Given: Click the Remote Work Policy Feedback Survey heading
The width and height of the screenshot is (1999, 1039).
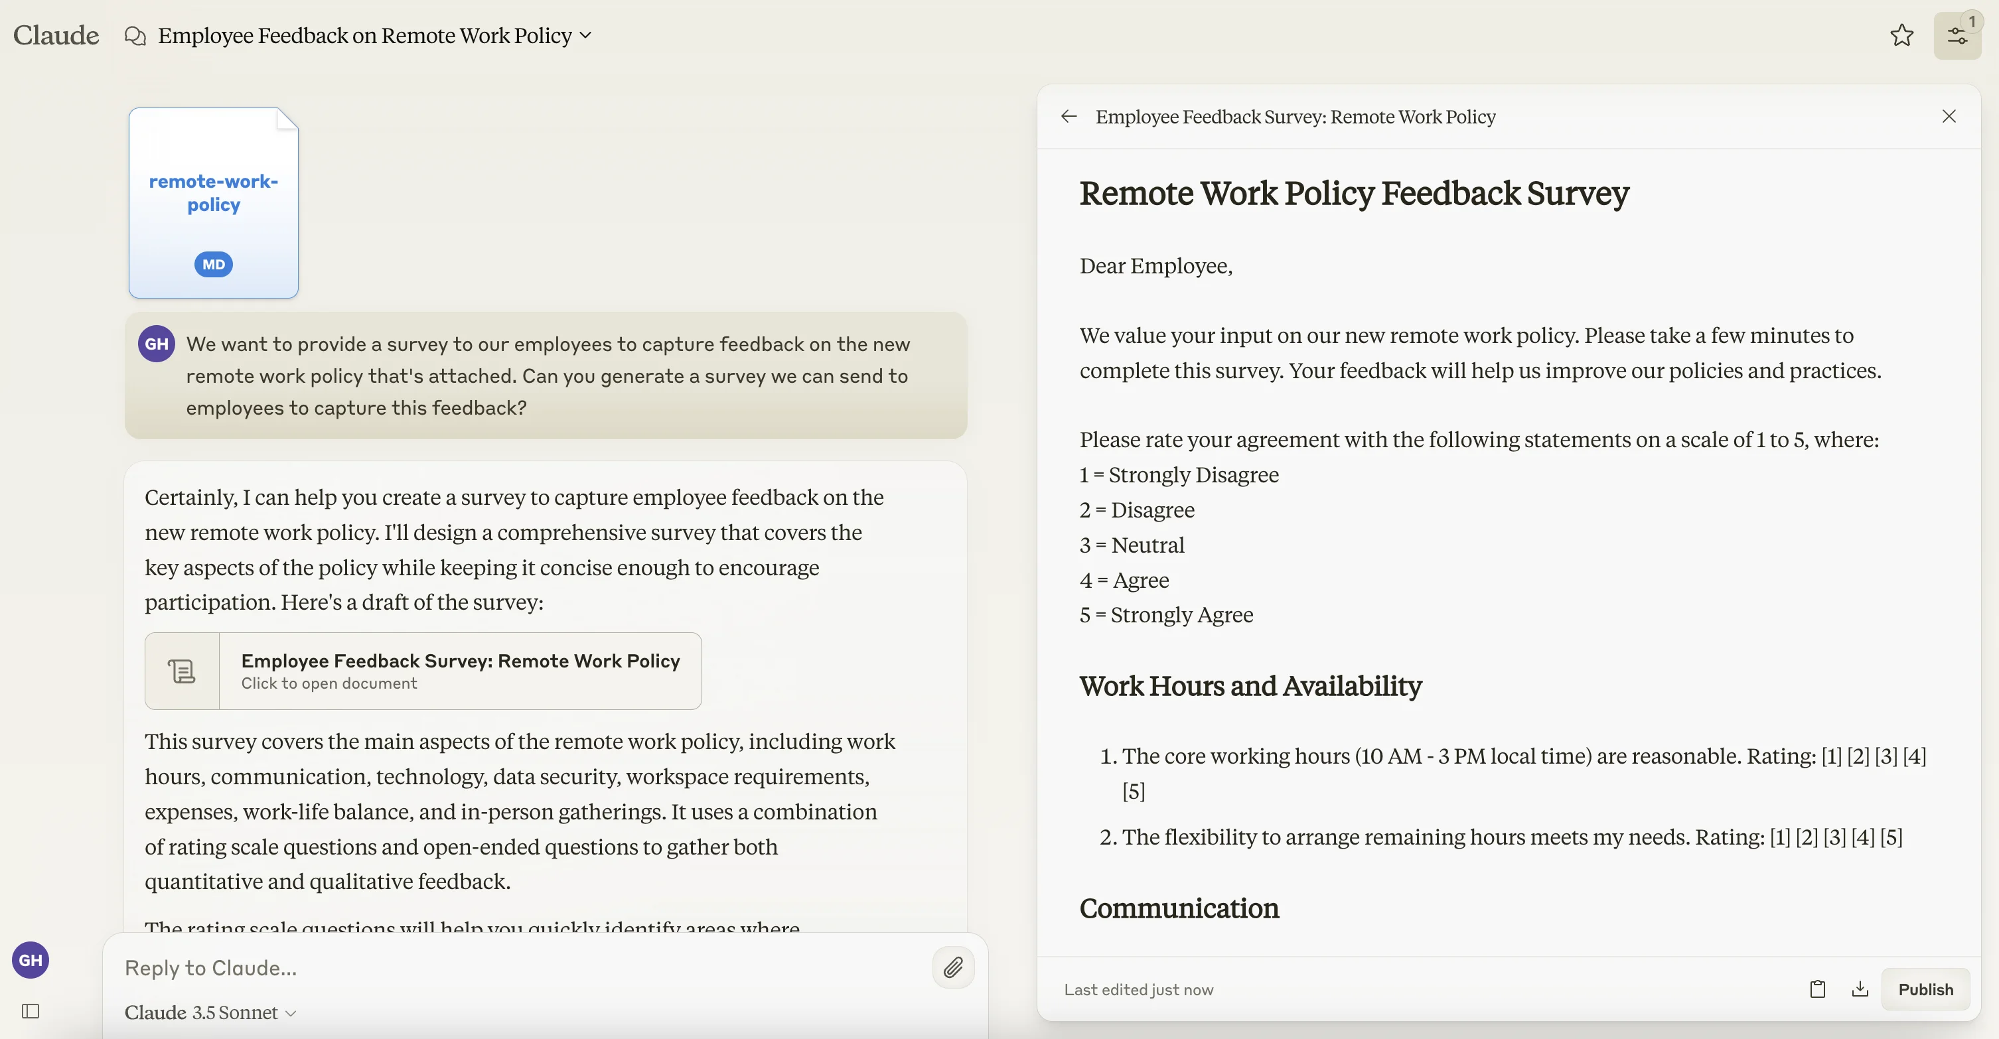Looking at the screenshot, I should coord(1353,193).
